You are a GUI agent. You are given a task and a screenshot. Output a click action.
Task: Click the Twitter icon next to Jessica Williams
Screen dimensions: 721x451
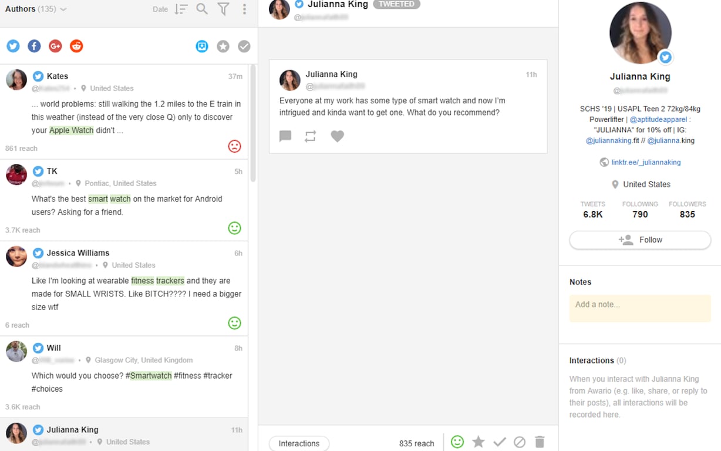(38, 253)
